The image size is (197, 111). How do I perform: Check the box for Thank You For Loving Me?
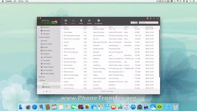coord(62,39)
